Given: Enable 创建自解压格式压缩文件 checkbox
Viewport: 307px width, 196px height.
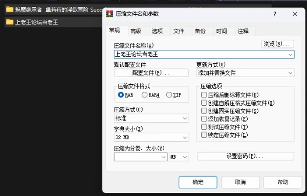Looking at the screenshot, I should [204, 103].
